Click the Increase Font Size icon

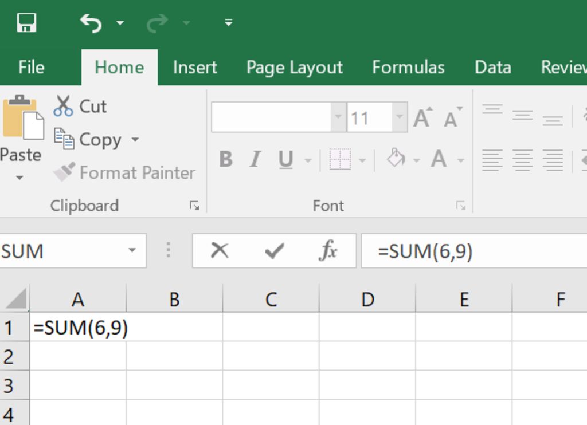[422, 118]
